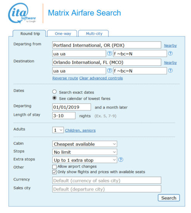Click the Reverse route link
Image resolution: width=191 pixels, height=213 pixels.
(65, 78)
